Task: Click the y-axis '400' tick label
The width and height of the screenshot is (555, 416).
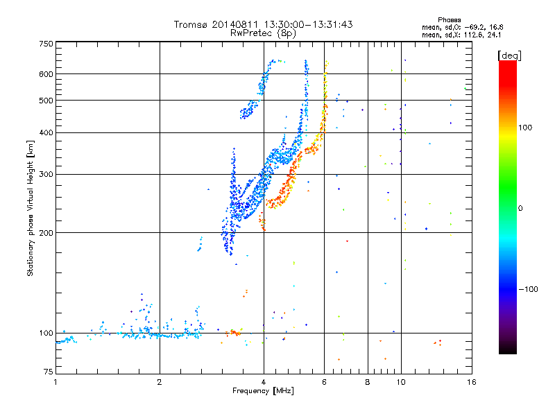Action: tap(46, 132)
